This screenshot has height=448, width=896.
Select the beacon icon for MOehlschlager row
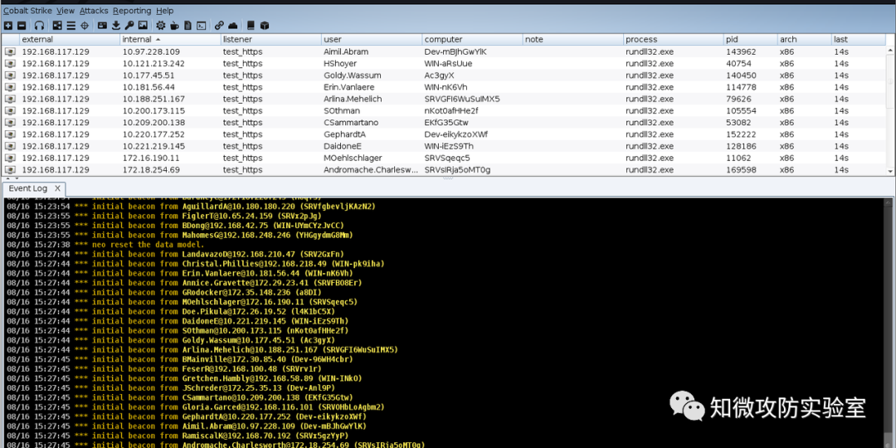coord(10,158)
